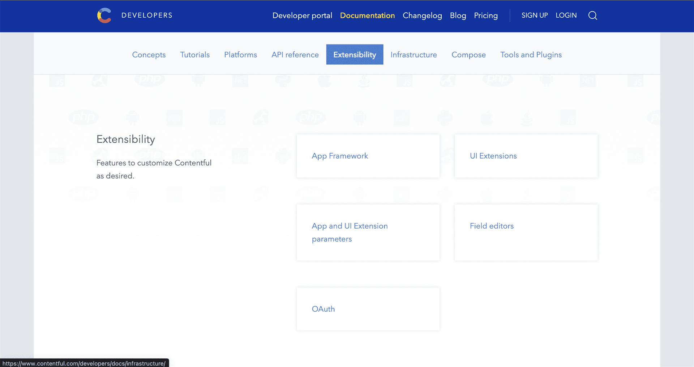Open the Platforms section
The height and width of the screenshot is (367, 694).
click(240, 55)
